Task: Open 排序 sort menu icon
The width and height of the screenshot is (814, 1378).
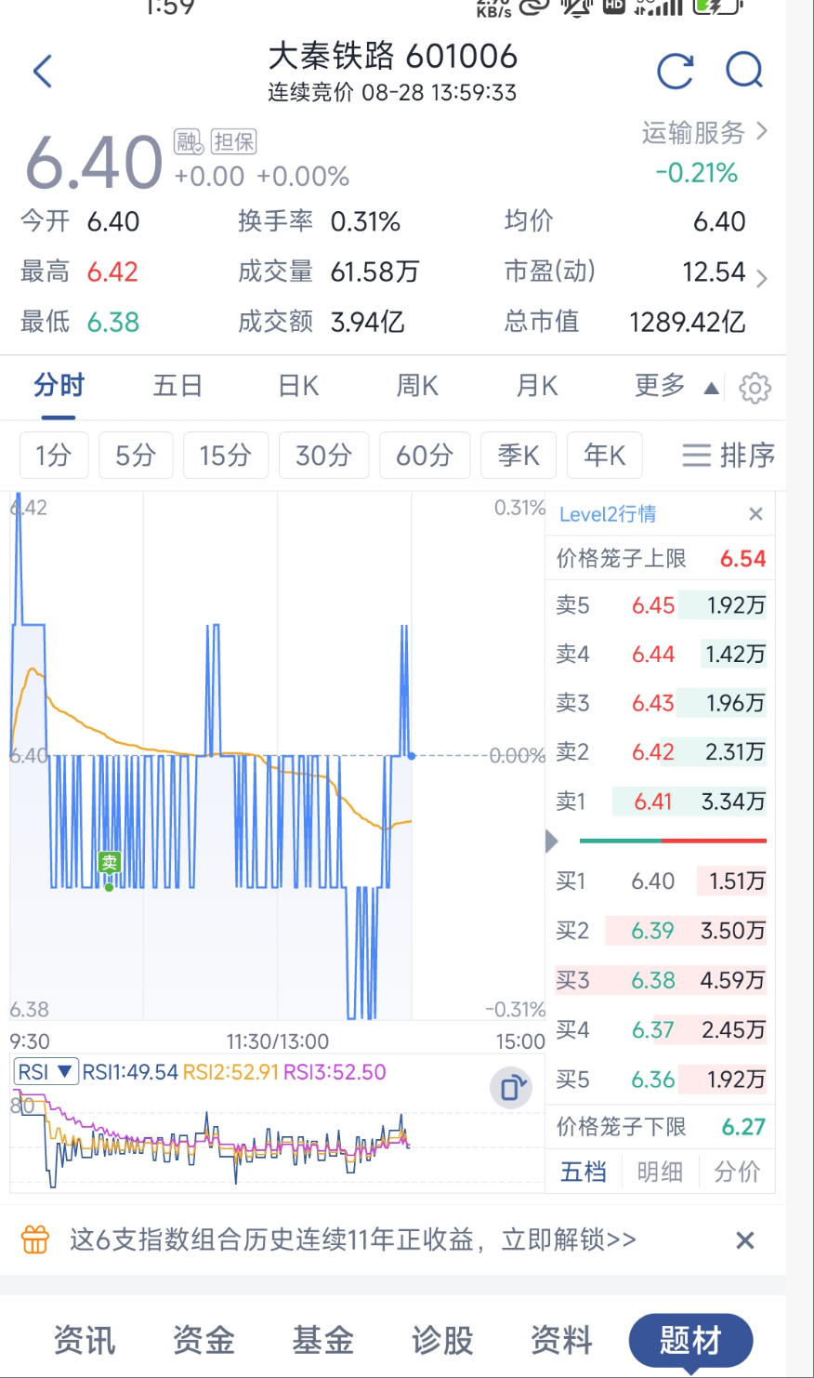Action: 697,455
